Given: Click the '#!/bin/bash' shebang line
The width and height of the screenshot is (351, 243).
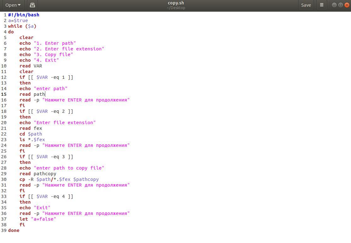Looking at the screenshot, I should pos(24,15).
